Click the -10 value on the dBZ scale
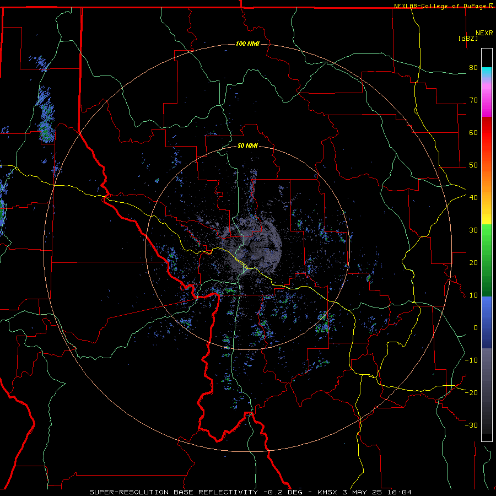The width and height of the screenshot is (496, 496). click(471, 360)
